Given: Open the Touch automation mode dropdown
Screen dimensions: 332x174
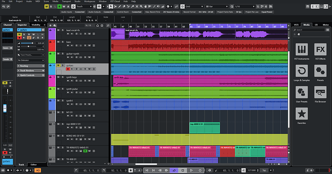Looking at the screenshot, I should click(84, 7).
